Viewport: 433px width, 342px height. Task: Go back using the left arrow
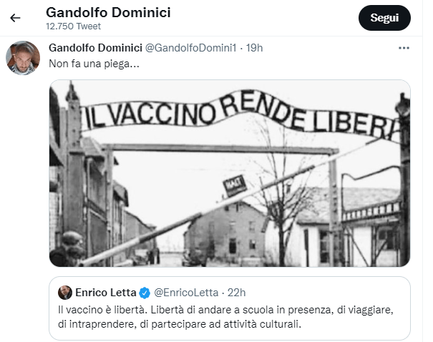[15, 18]
